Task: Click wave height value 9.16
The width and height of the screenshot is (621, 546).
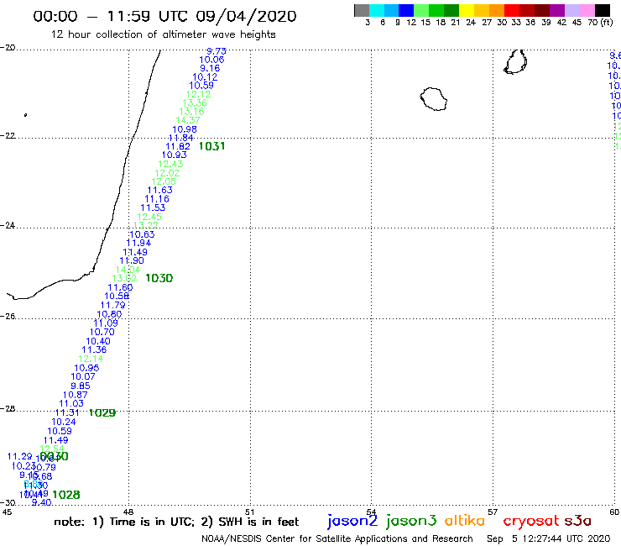Action: (x=210, y=69)
